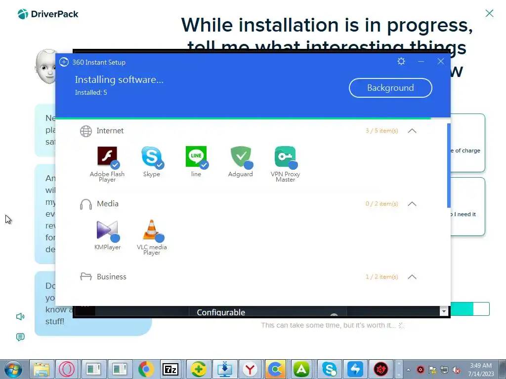
Task: Click the Business folder category icon
Action: click(86, 276)
